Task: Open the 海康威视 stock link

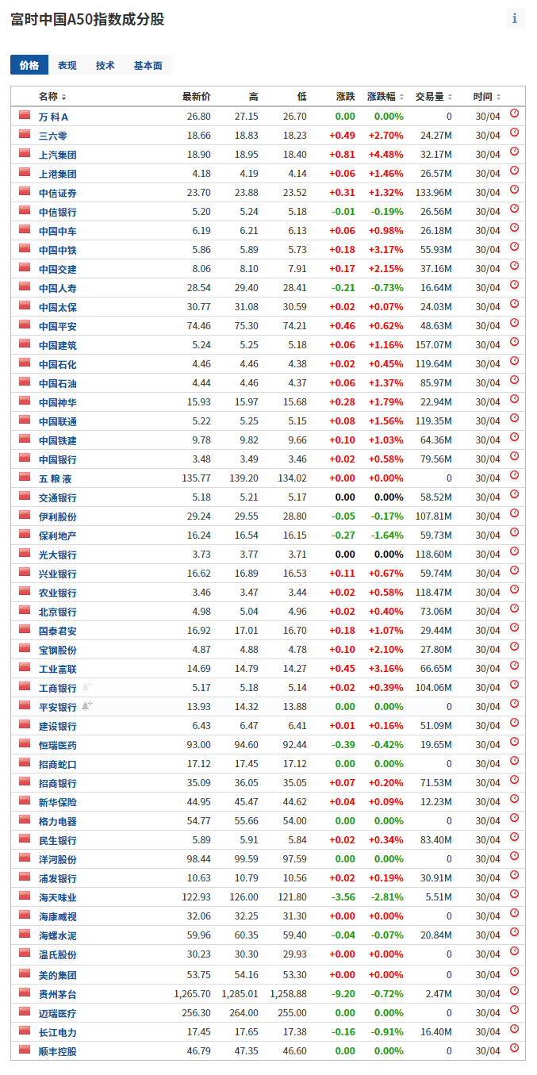Action: [x=58, y=916]
